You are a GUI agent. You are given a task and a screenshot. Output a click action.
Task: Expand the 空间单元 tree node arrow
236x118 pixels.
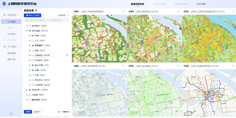click(x=27, y=26)
